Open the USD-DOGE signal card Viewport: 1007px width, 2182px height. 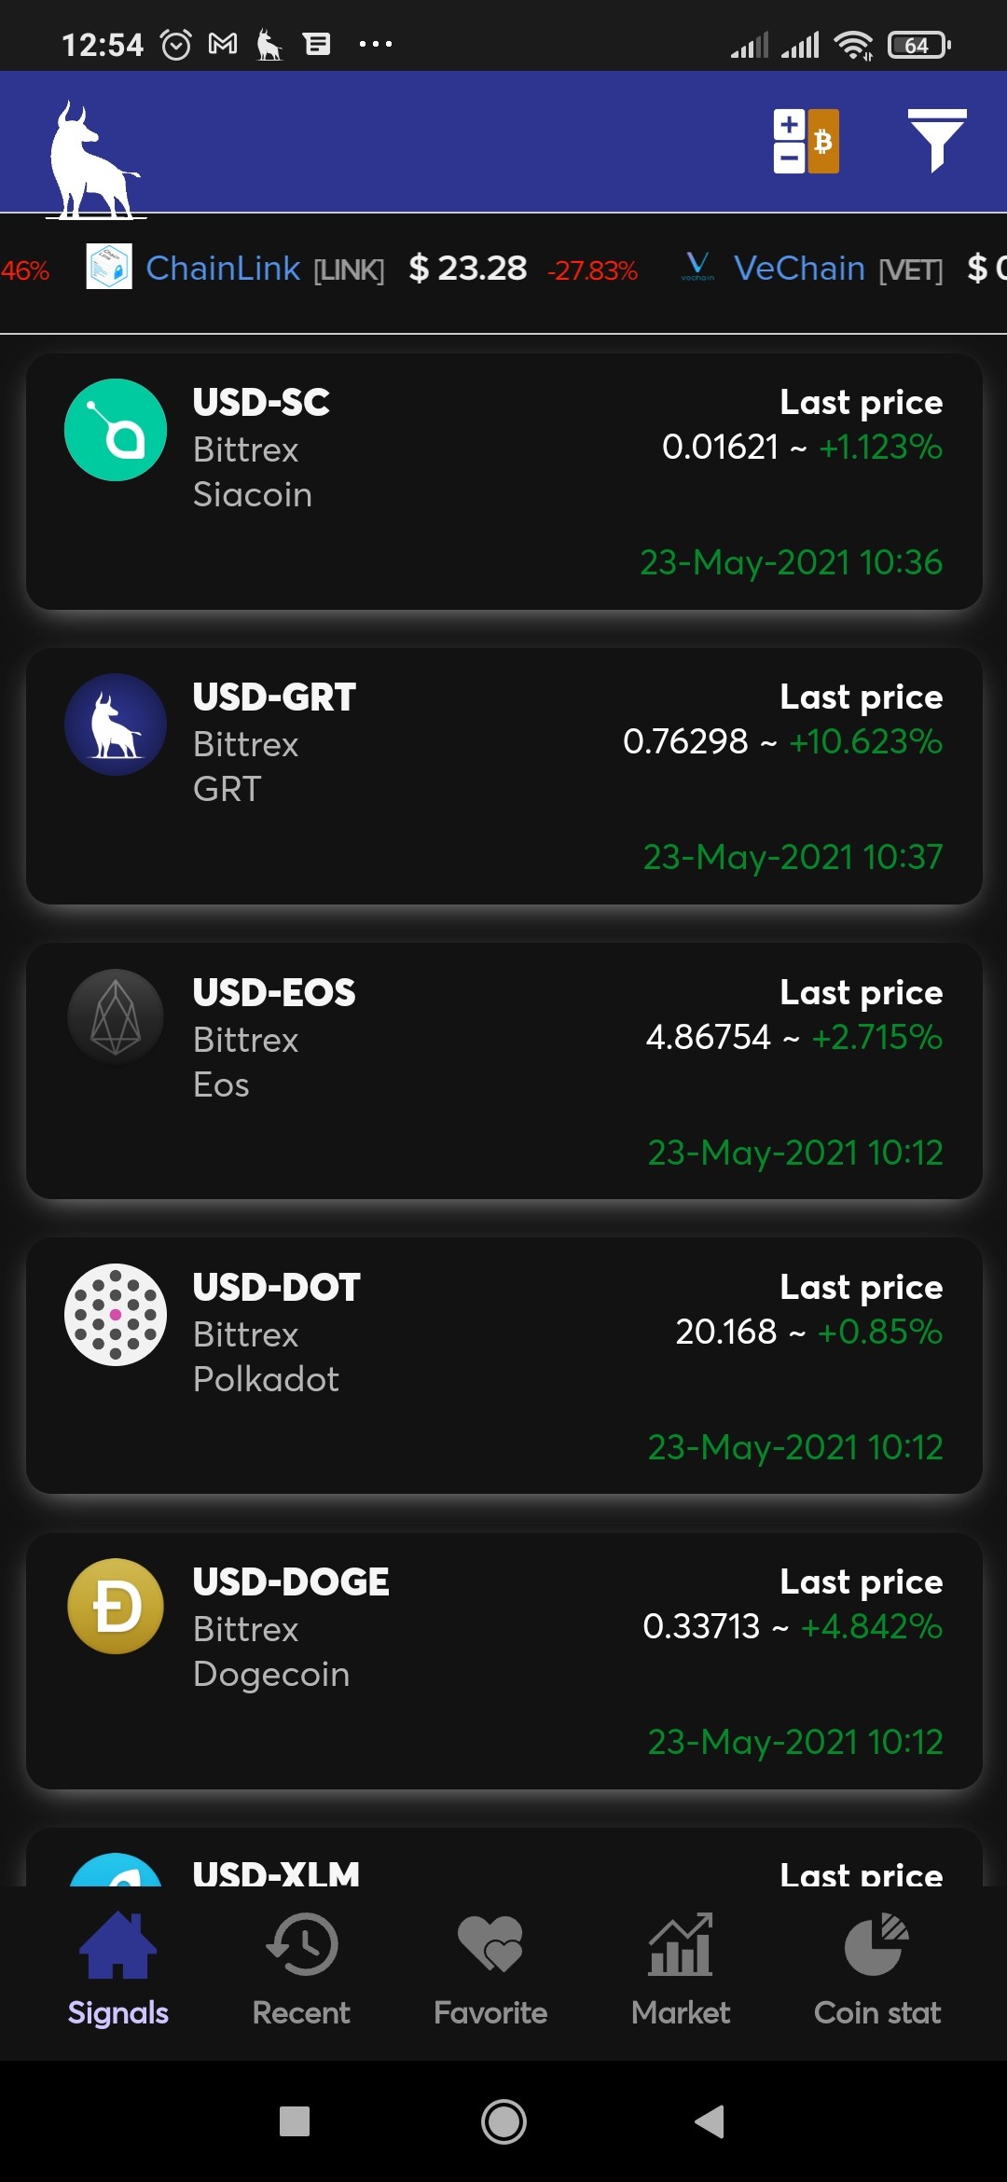(x=504, y=1660)
